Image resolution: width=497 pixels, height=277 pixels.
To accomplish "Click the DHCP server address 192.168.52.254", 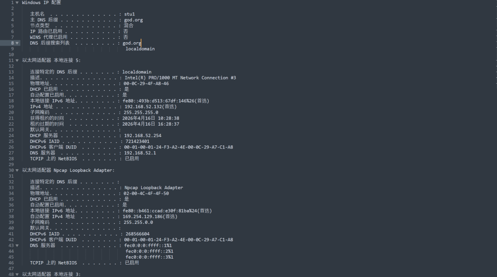I will tap(143, 136).
